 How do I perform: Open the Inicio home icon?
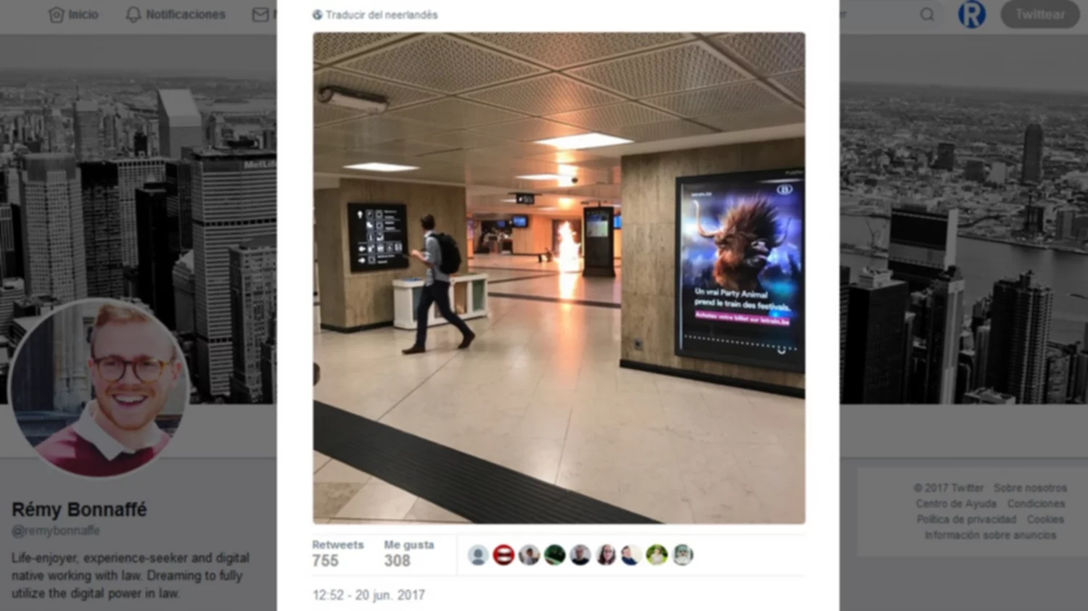[57, 14]
